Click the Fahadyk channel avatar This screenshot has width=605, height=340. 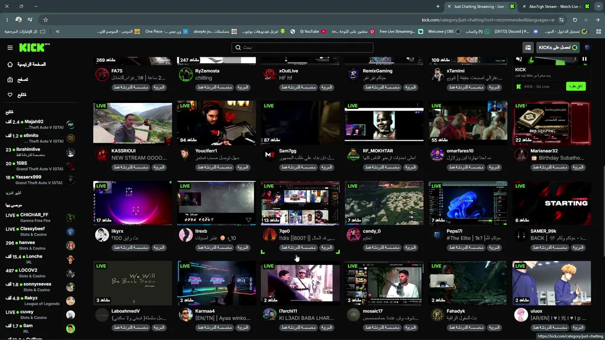[x=437, y=314]
